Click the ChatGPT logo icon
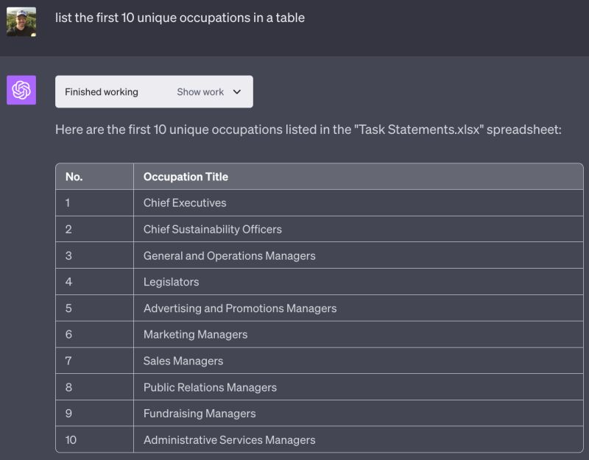589x460 pixels. (x=21, y=91)
